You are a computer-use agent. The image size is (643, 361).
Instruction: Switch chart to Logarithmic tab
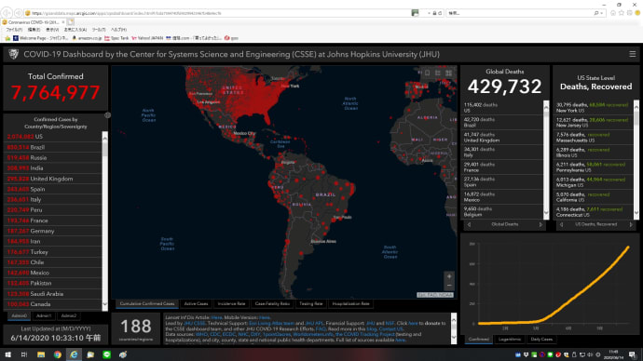[x=510, y=340]
